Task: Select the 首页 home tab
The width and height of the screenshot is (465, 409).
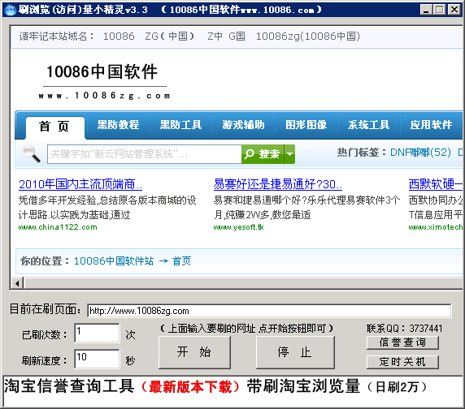Action: (x=54, y=127)
